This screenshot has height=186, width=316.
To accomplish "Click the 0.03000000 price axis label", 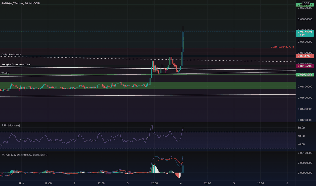I will click(x=305, y=19).
